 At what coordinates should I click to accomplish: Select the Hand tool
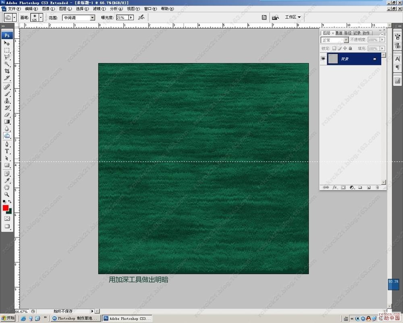(7, 187)
